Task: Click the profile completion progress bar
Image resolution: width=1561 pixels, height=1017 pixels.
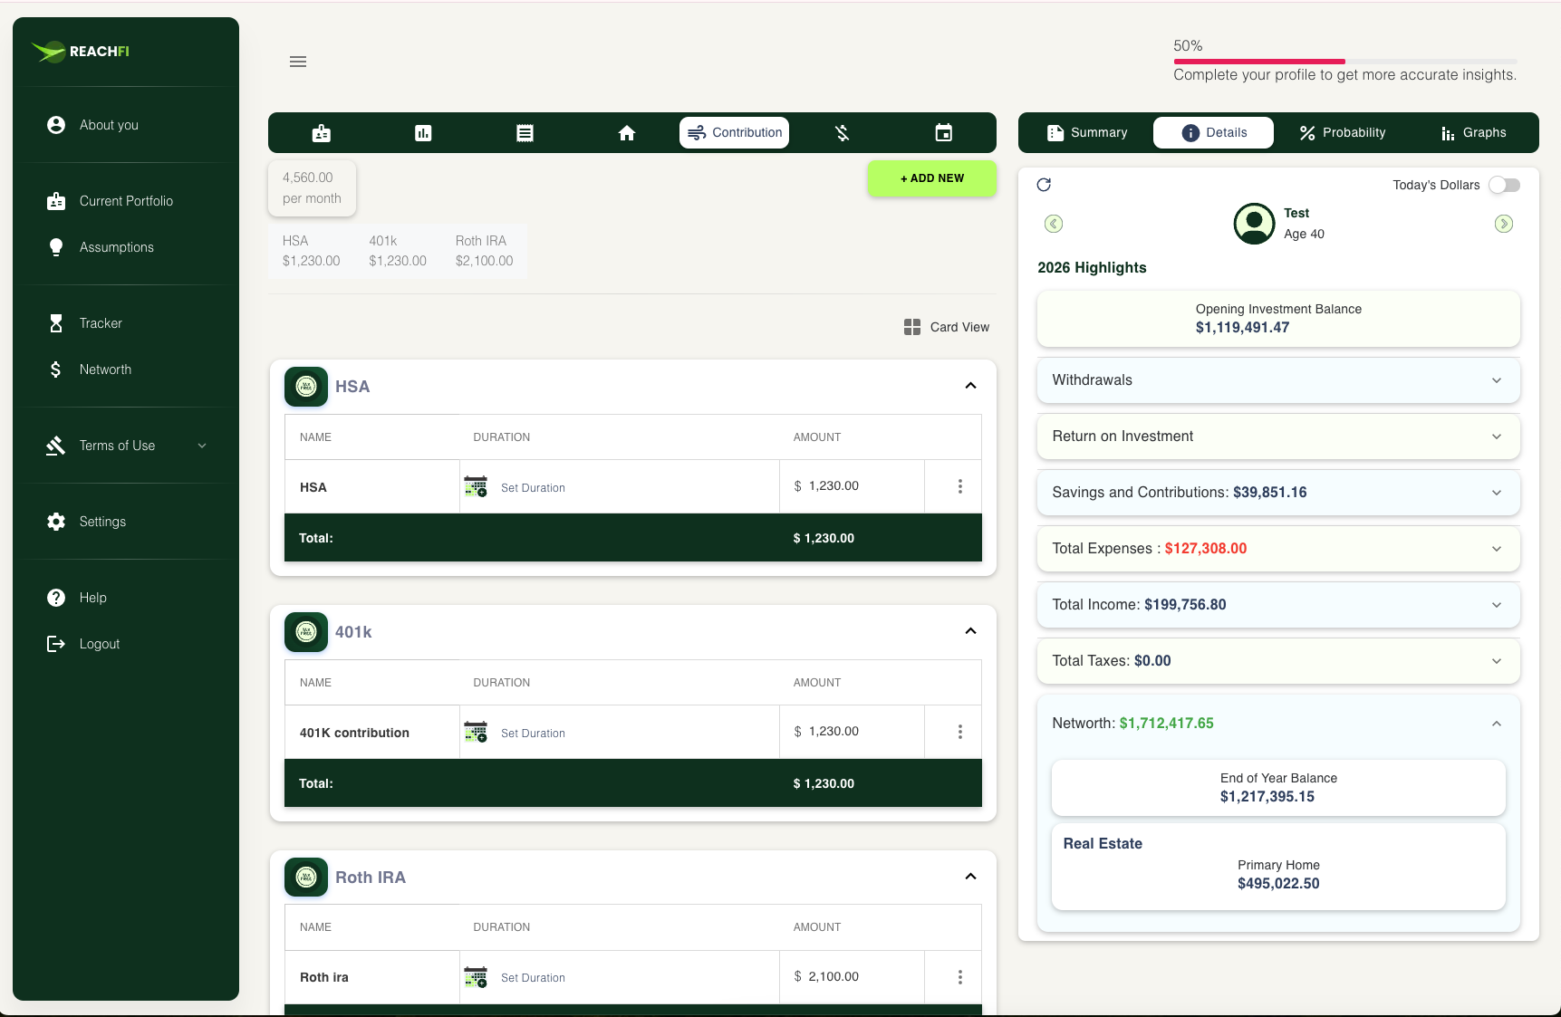Action: [x=1344, y=62]
